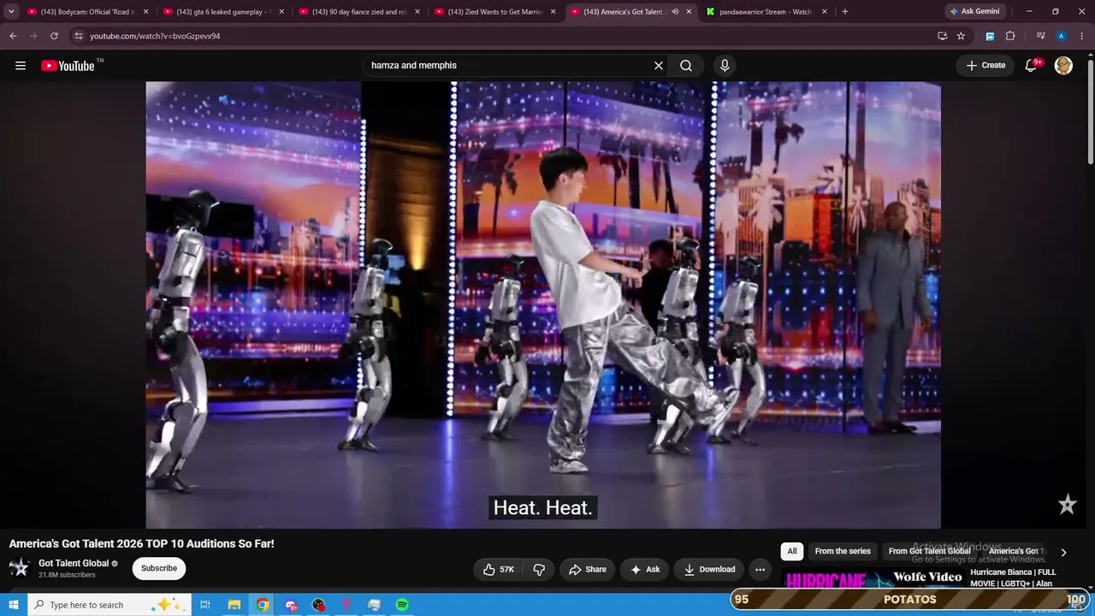Run search with the magnifier button
Viewport: 1095px width, 616px height.
(x=686, y=66)
